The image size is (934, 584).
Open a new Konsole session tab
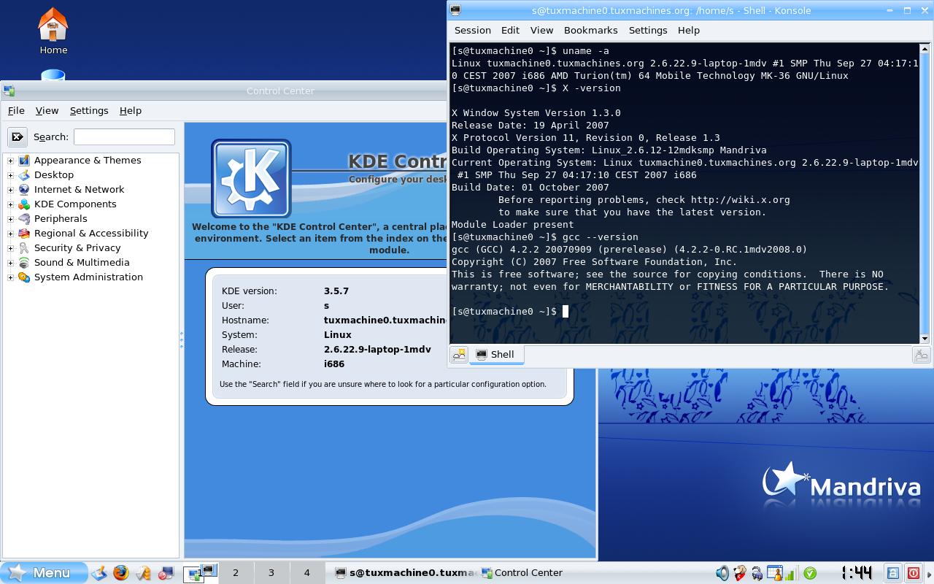coord(459,355)
